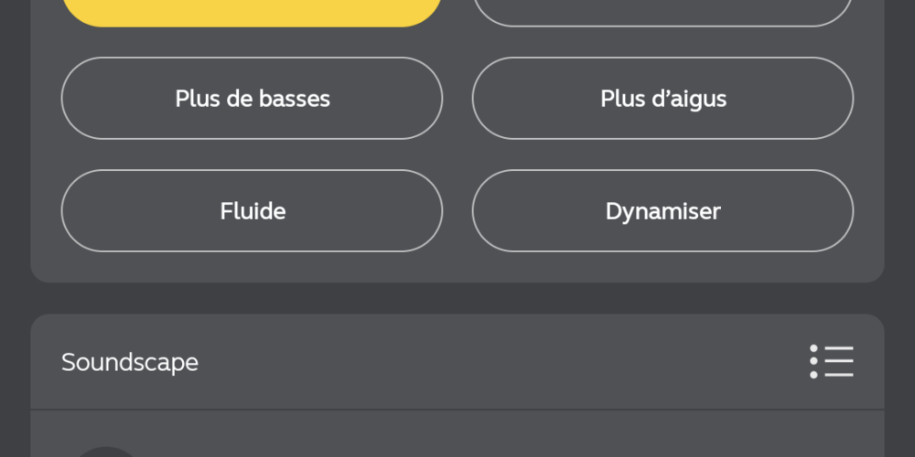The height and width of the screenshot is (457, 915).
Task: Open the first Soundscape entry row
Action: coord(457,433)
